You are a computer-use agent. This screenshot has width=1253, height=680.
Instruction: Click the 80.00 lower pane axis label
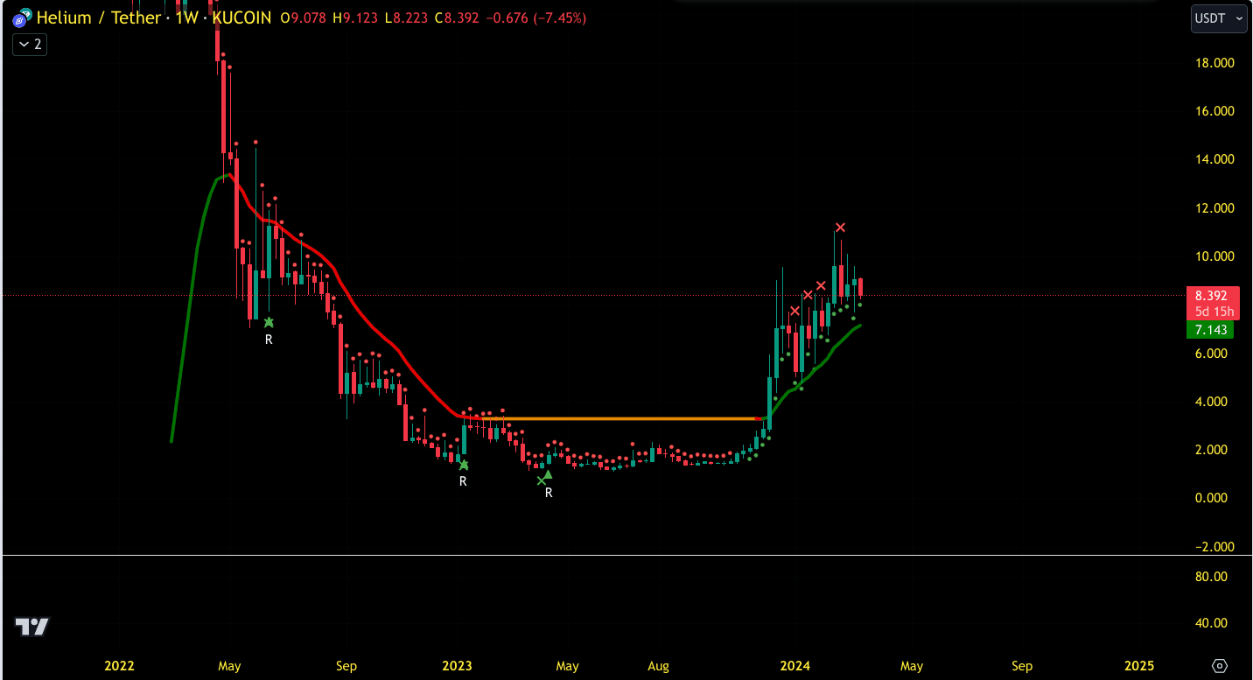point(1212,577)
